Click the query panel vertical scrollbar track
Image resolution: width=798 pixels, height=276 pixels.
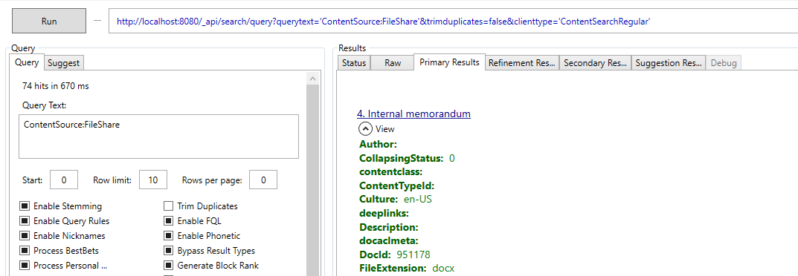313,180
